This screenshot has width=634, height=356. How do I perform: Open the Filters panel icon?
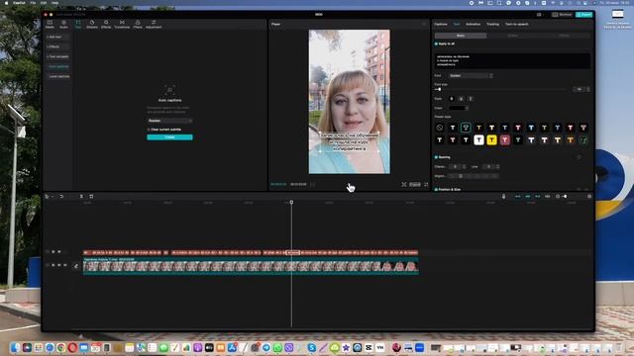138,24
